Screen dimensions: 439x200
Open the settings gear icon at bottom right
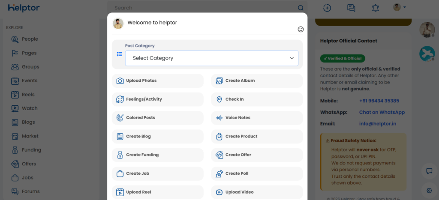coord(429,190)
